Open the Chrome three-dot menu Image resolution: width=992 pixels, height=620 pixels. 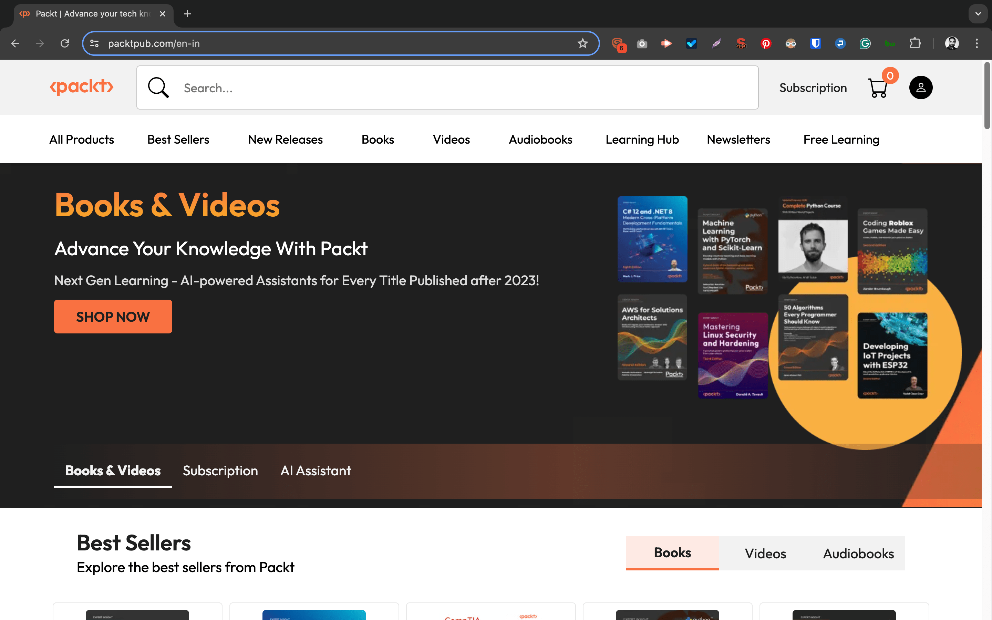[x=977, y=43]
